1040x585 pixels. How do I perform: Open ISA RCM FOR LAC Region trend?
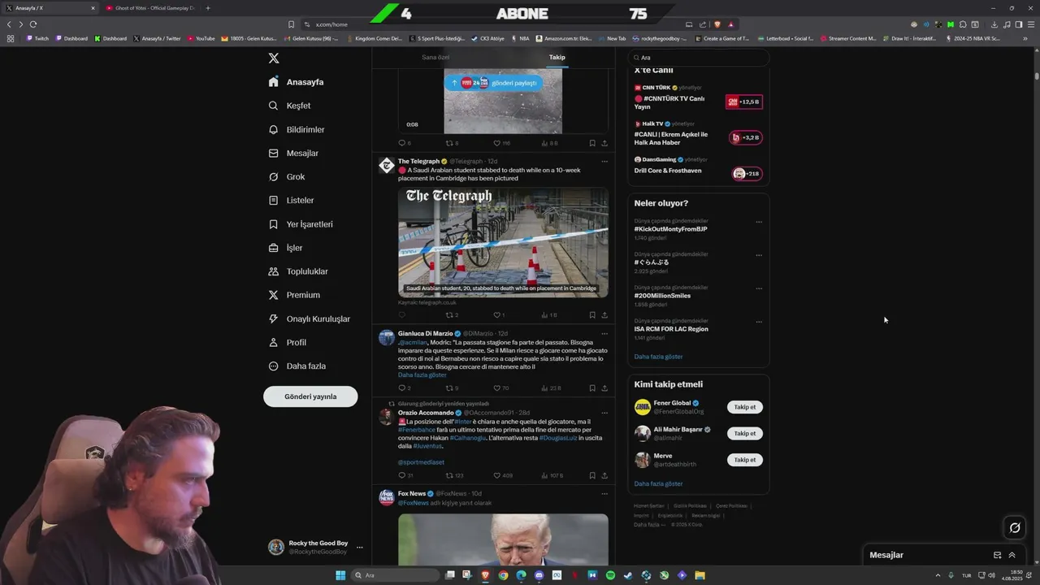coord(671,329)
